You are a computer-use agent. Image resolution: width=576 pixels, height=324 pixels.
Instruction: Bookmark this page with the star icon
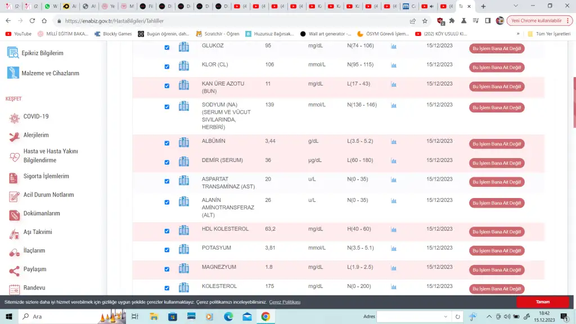pos(425,21)
